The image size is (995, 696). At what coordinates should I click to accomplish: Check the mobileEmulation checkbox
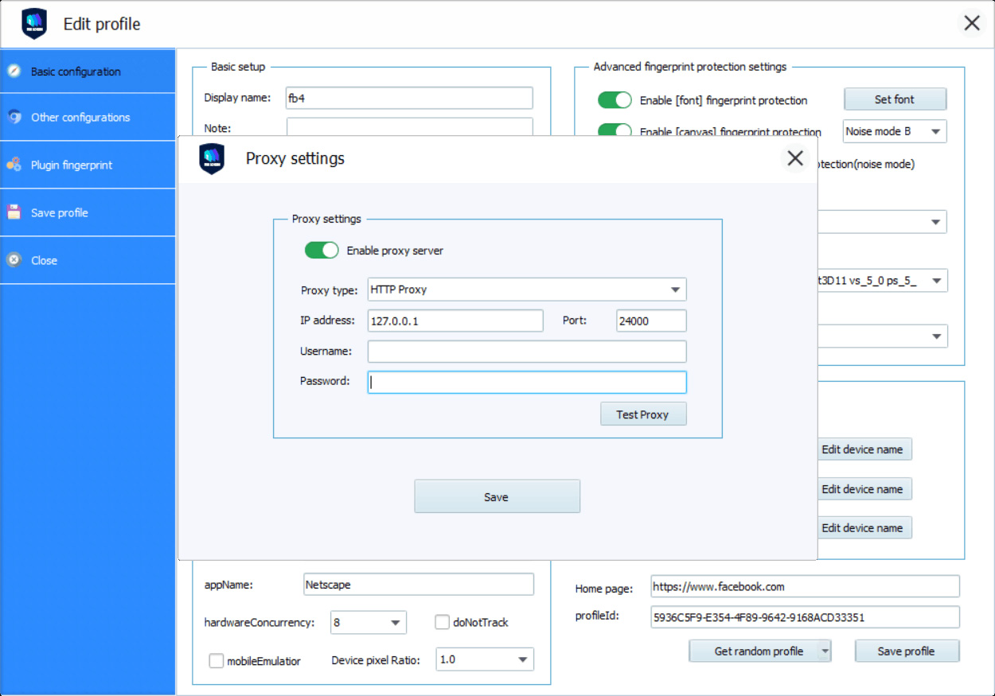tap(216, 660)
